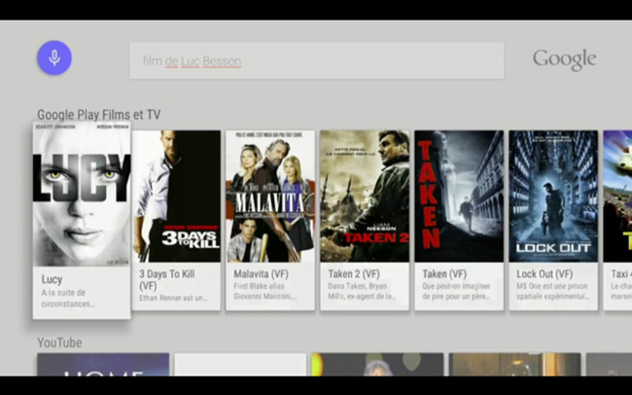Click the search field containing "film de Luc Besson"

[316, 61]
